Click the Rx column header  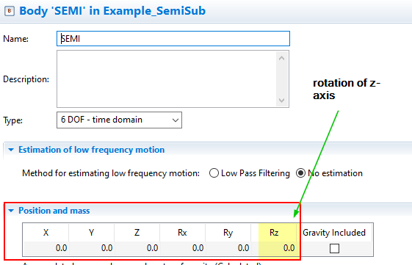point(182,233)
